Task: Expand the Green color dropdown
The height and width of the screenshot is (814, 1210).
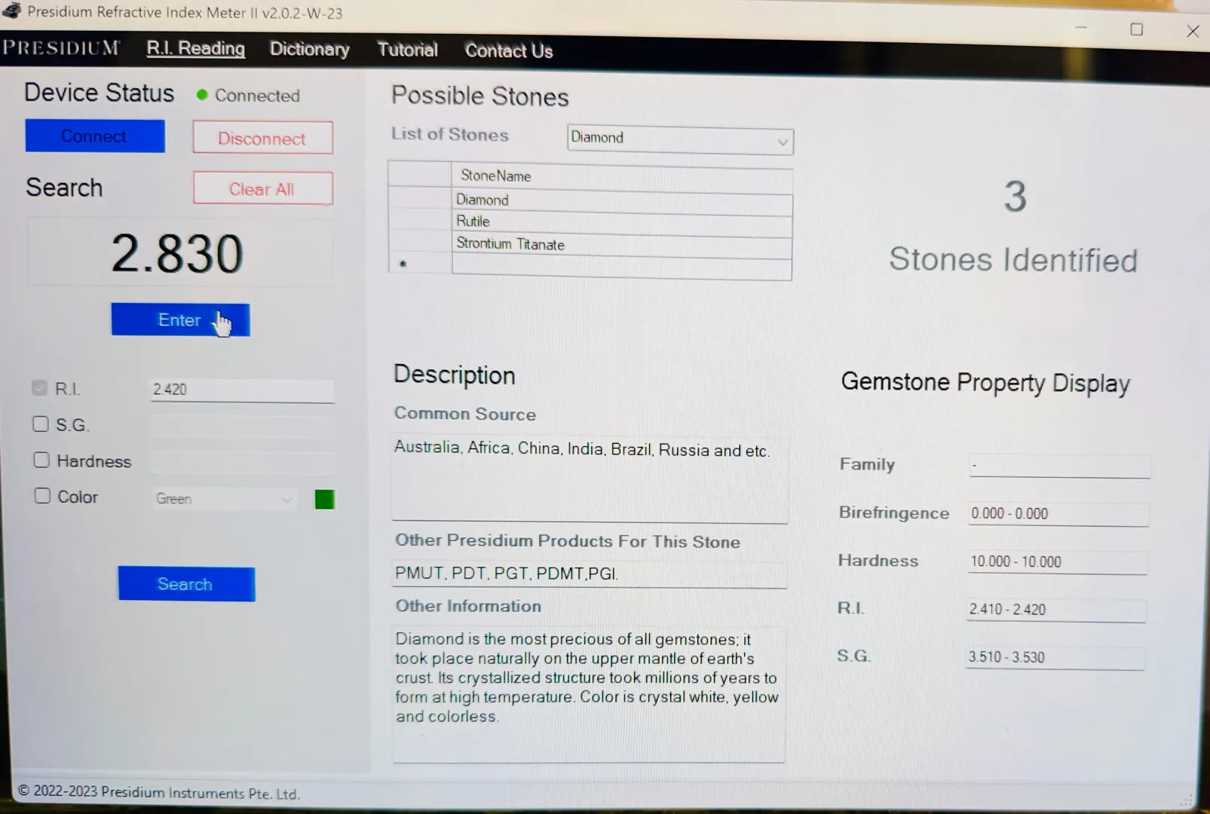Action: [x=286, y=499]
